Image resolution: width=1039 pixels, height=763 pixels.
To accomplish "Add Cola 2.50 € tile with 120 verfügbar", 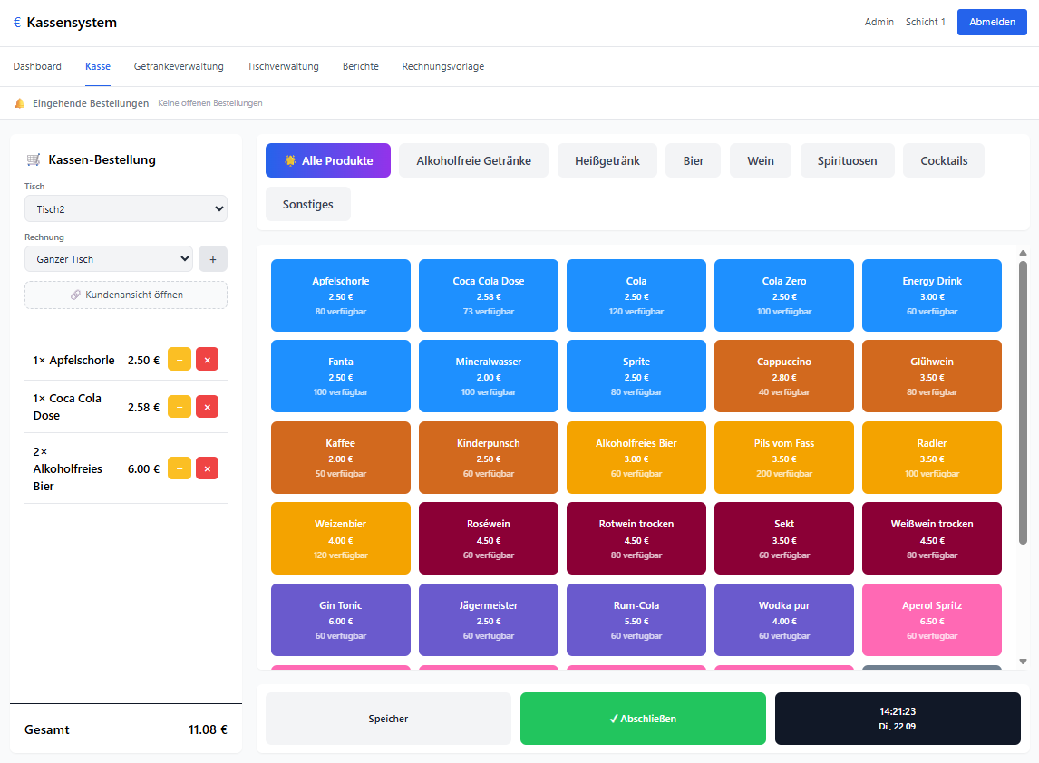I will (636, 295).
